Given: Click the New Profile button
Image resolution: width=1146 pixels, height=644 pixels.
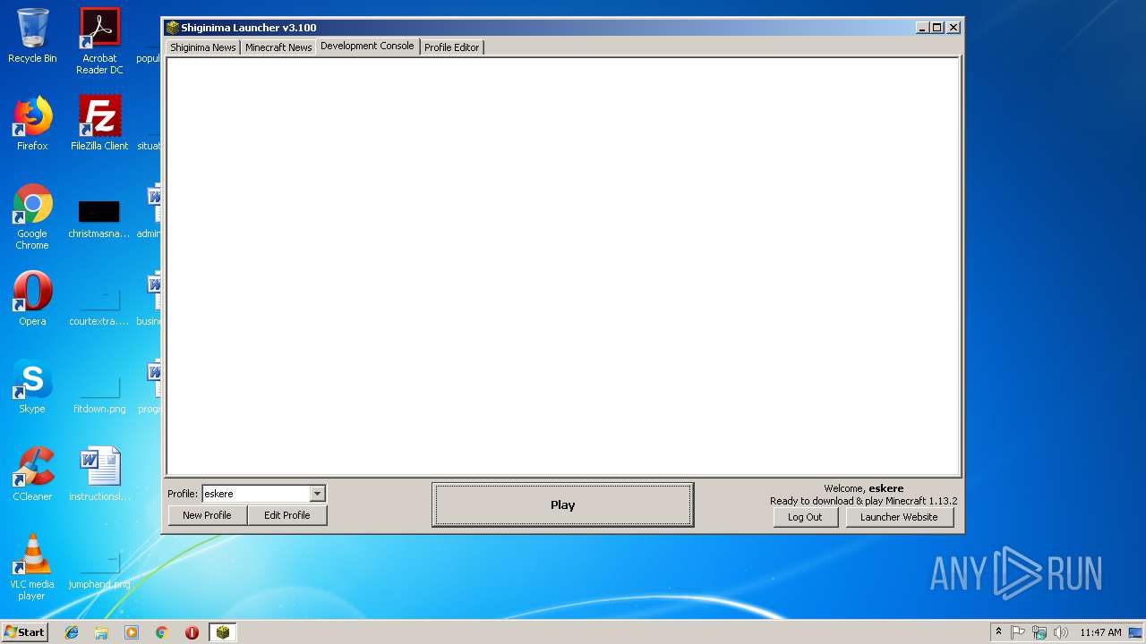Looking at the screenshot, I should pos(207,515).
